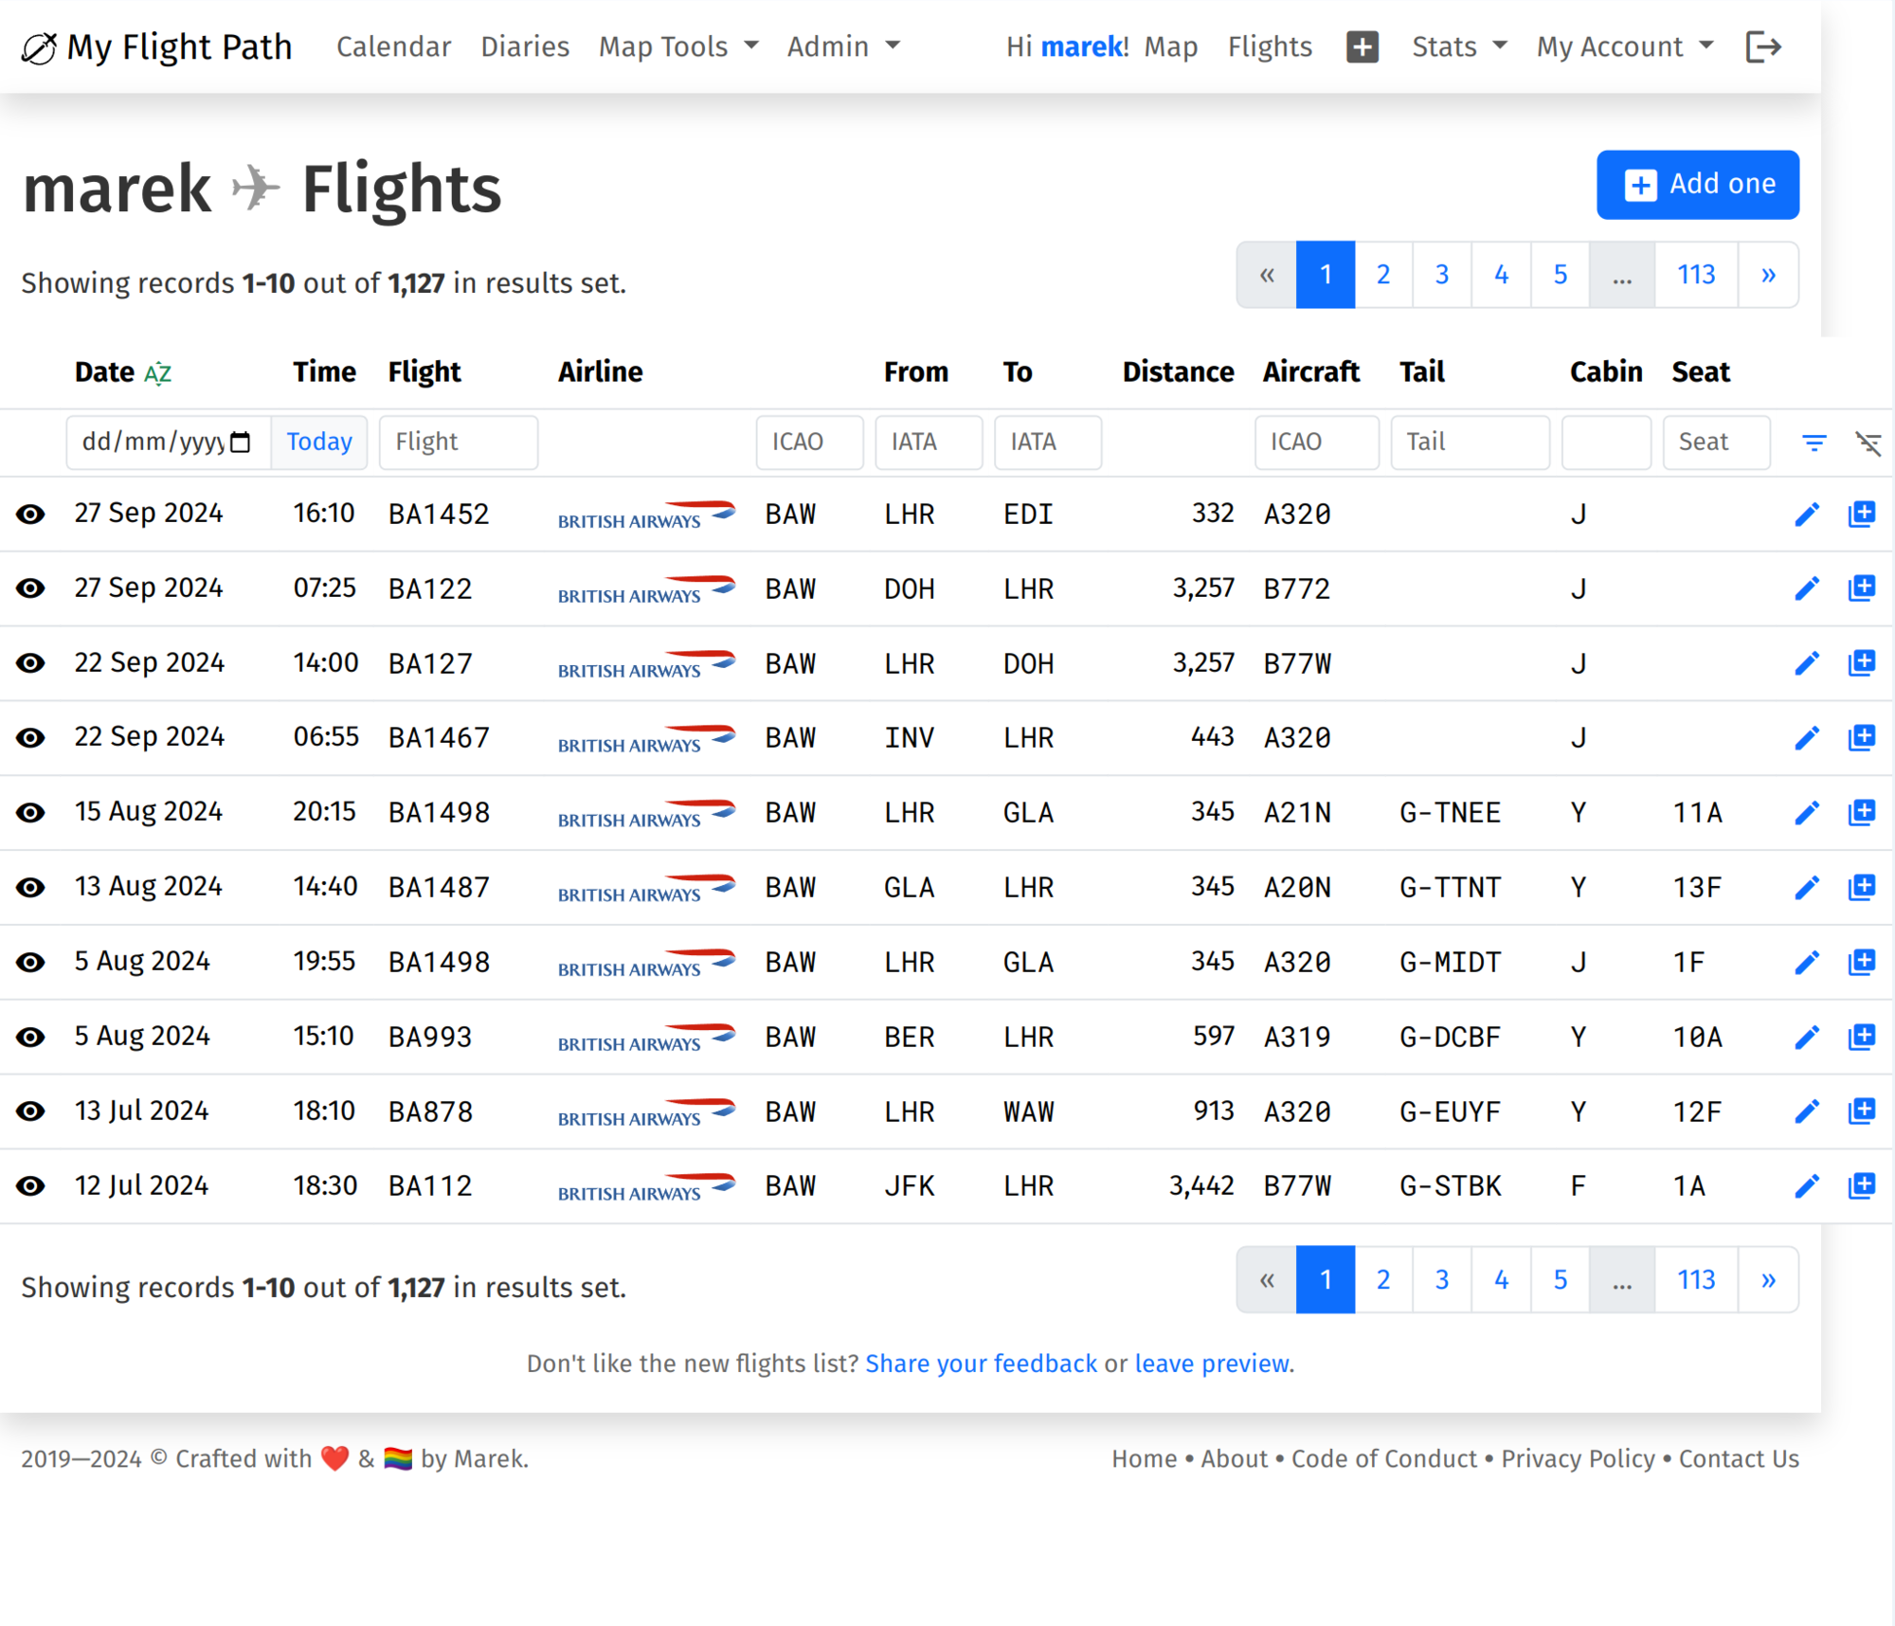Screen dimensions: 1895x1626
Task: Follow the Share your feedback link
Action: 981,1364
